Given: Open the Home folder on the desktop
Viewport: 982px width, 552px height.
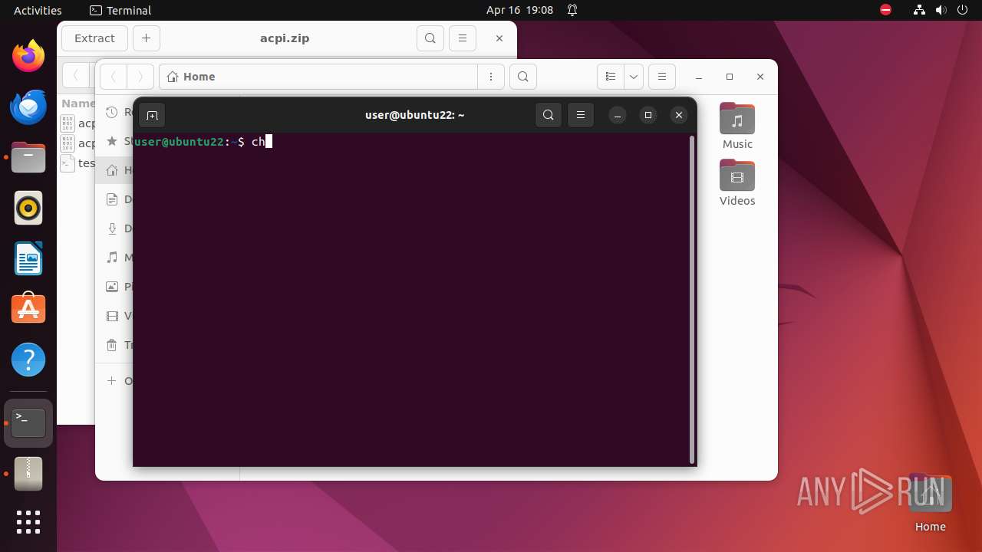Looking at the screenshot, I should 930,503.
